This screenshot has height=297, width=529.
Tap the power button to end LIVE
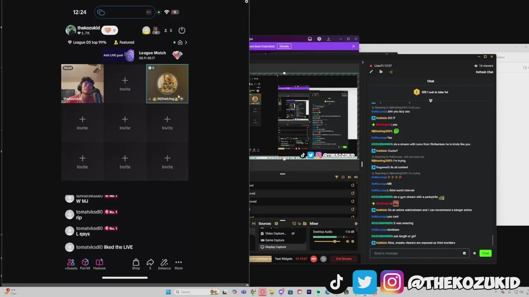(182, 30)
